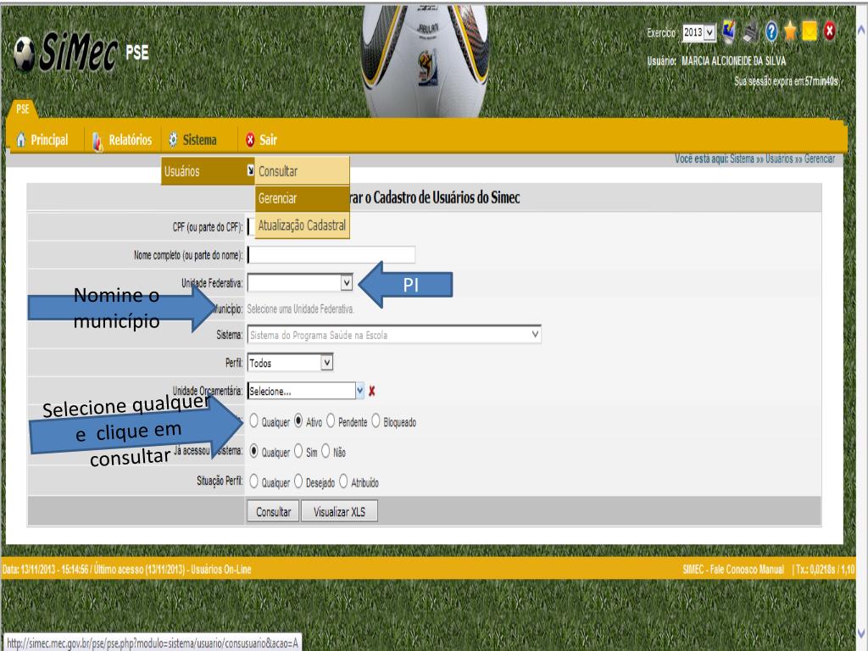Screen dimensions: 868x651
Task: Open the Relatórios menu
Action: click(130, 140)
